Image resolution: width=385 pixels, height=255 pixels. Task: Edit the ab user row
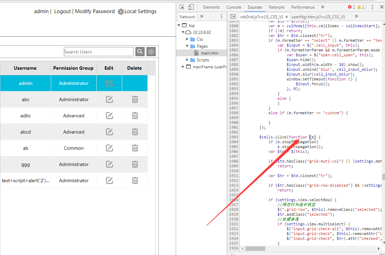tap(109, 148)
